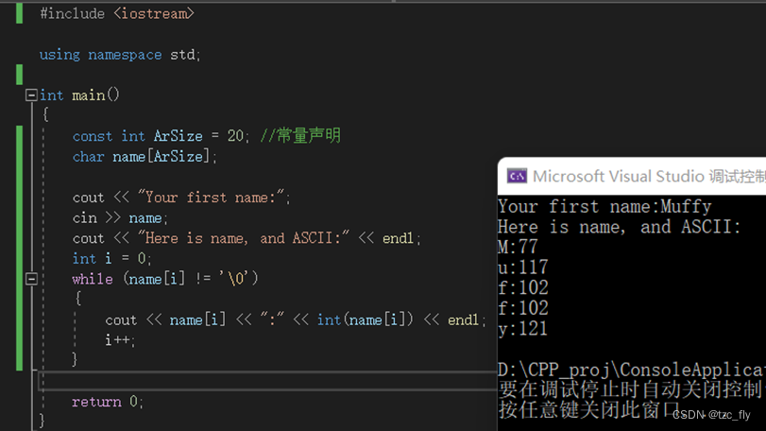Collapse the int main() function block
This screenshot has height=431, width=766.
click(x=31, y=95)
